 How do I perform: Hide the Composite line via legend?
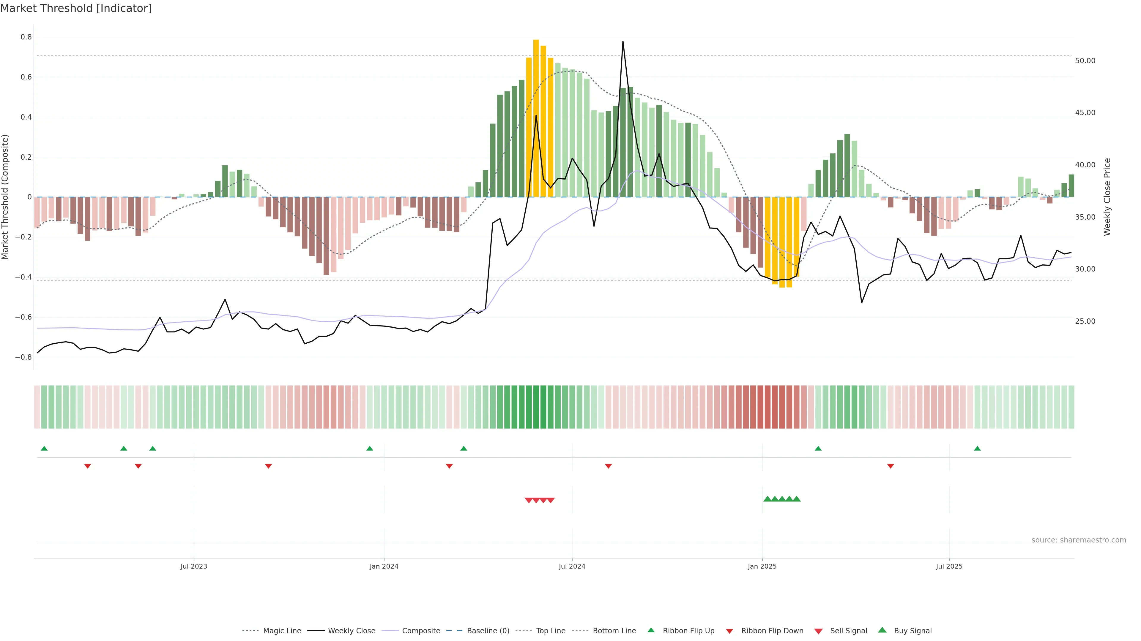(x=421, y=631)
